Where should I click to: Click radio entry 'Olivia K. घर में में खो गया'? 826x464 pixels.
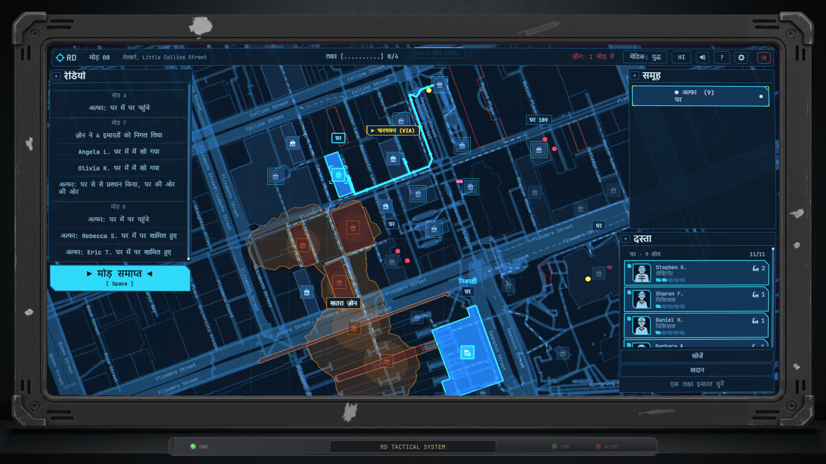(119, 168)
